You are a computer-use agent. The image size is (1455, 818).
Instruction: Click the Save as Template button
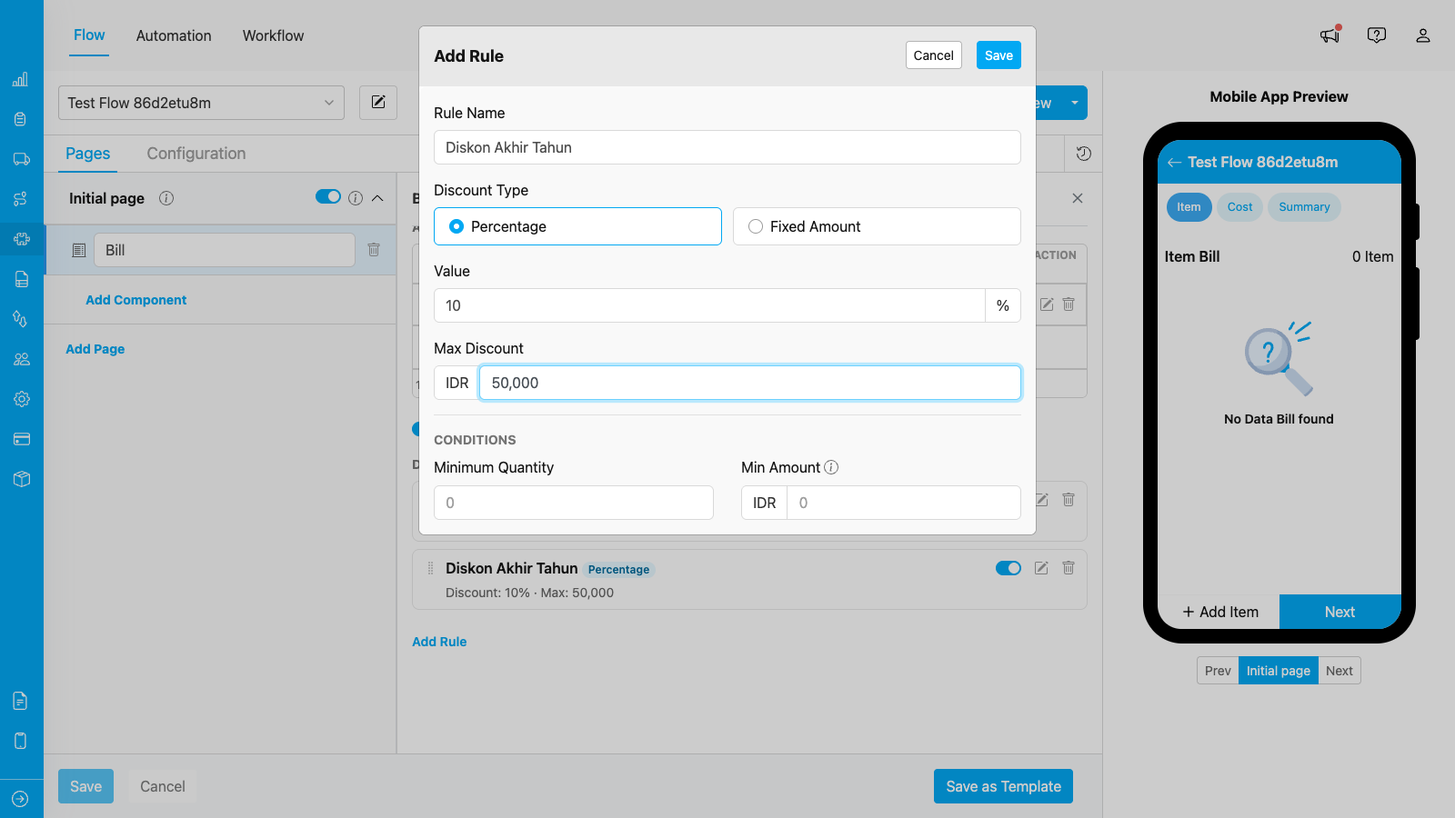(1003, 786)
